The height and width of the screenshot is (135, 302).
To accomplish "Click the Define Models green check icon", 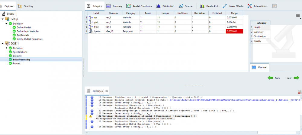I will [14, 27].
